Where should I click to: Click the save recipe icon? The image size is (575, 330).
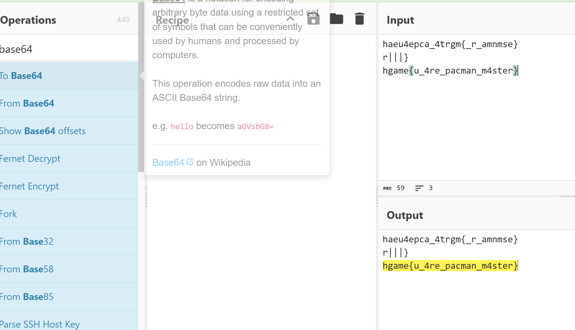click(313, 20)
